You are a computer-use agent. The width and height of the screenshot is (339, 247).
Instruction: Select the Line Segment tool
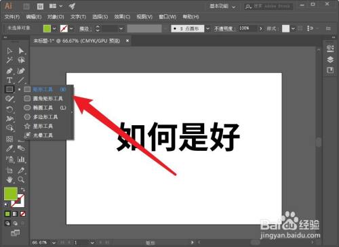[21, 80]
